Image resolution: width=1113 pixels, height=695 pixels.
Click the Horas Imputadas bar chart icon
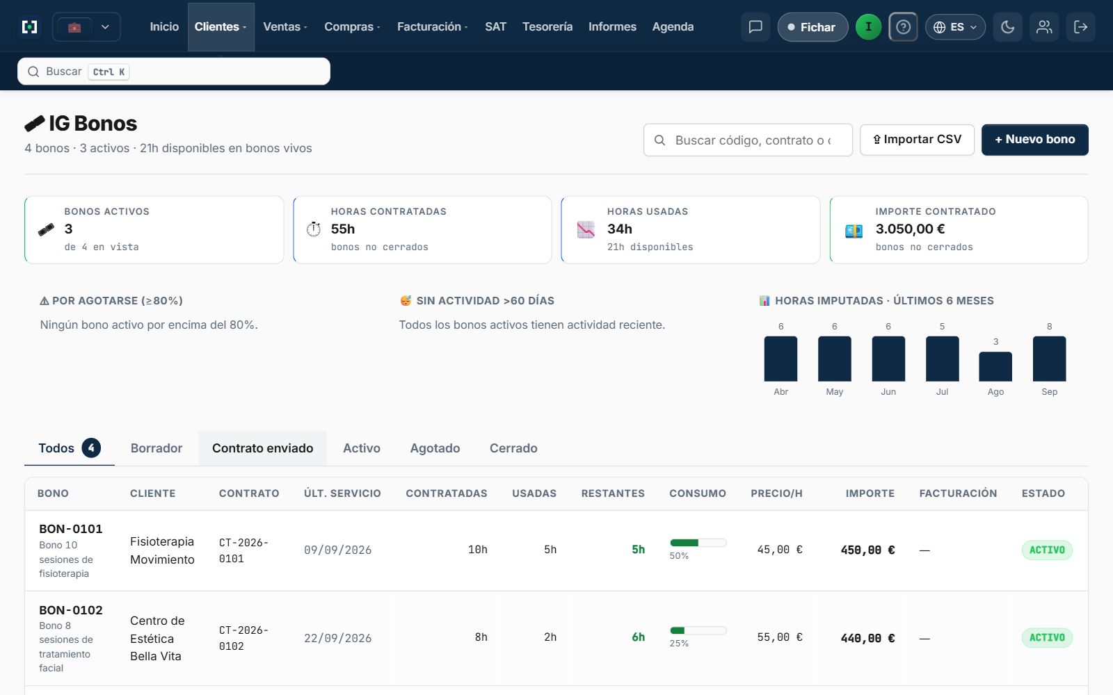pyautogui.click(x=764, y=301)
